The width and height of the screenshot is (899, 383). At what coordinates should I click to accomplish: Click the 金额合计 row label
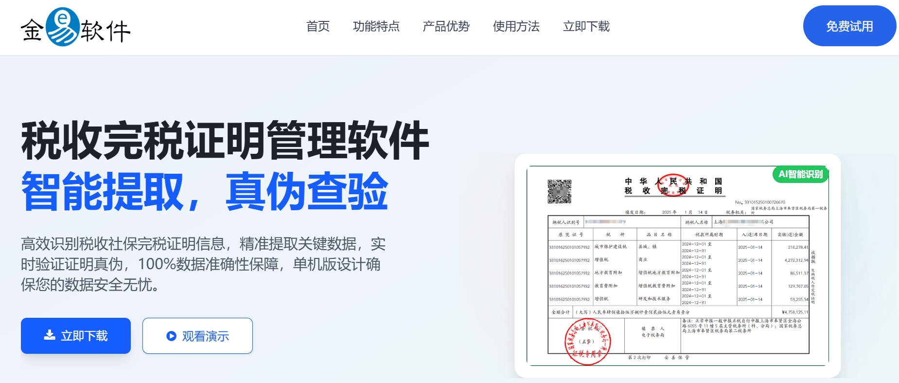point(561,312)
